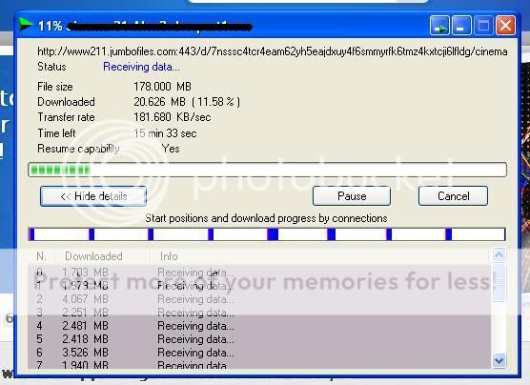Click the green overall download progress bar

click(x=267, y=170)
